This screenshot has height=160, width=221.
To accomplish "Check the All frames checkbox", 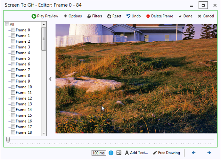I will coord(7,24).
